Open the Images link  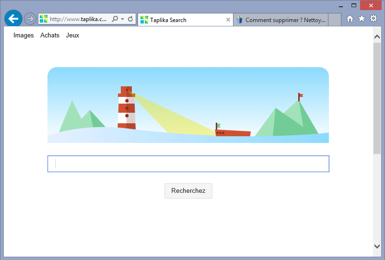tap(23, 35)
